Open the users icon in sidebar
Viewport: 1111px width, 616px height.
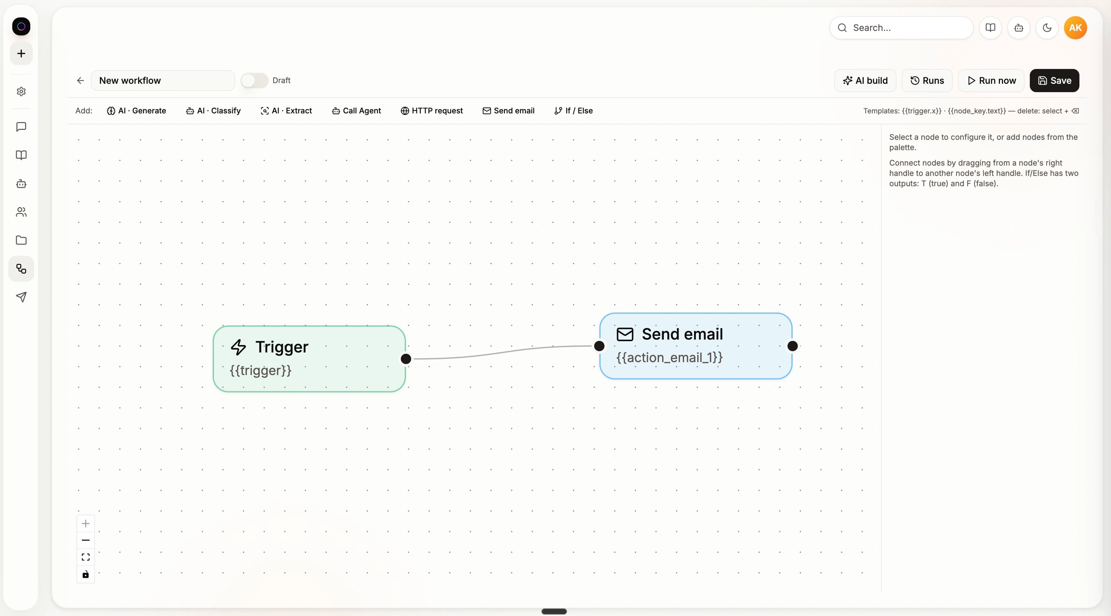pos(21,212)
